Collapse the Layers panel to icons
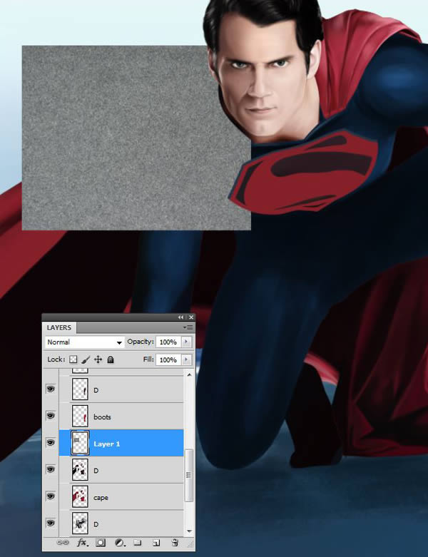The width and height of the screenshot is (428, 557). [x=180, y=317]
